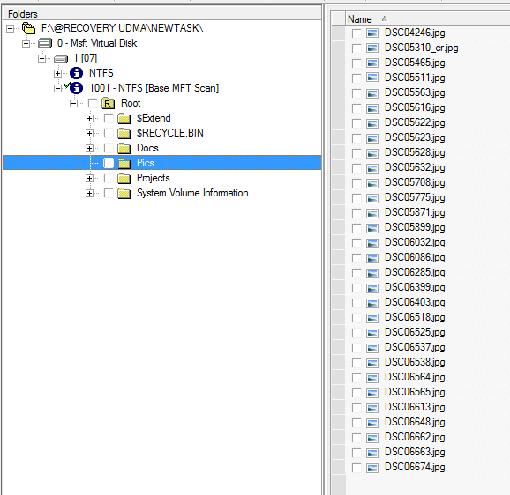Check the $Extend folder checkbox

[109, 119]
